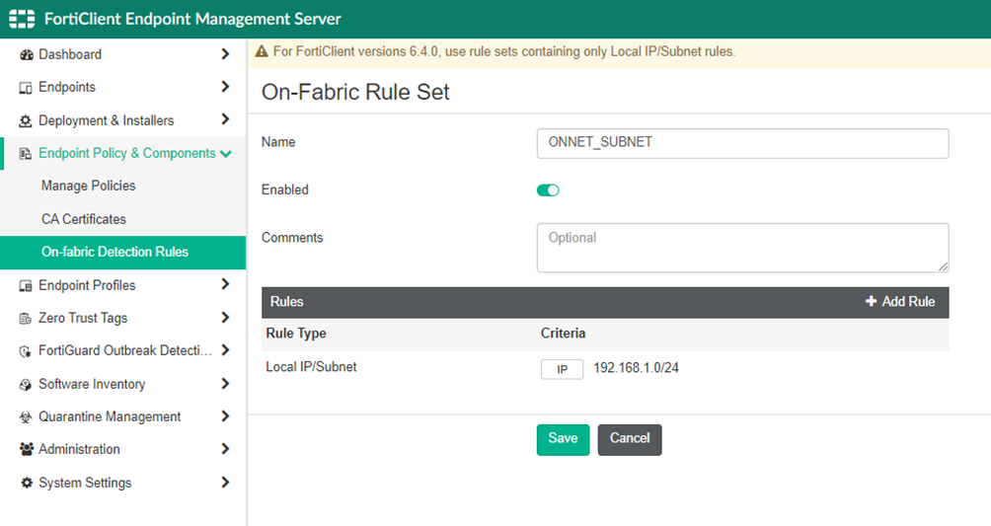Click into the Name field ONNET_SUBNET
The image size is (991, 526).
pos(742,143)
